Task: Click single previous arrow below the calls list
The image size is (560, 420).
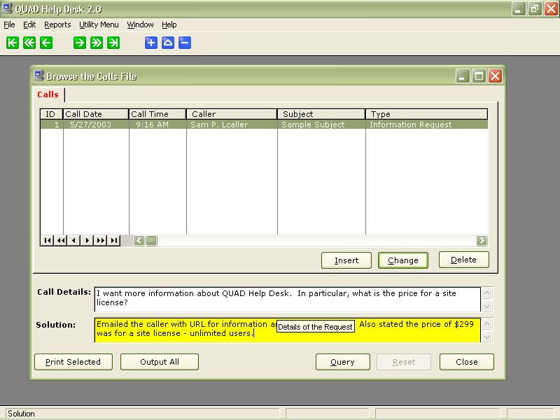Action: click(x=74, y=240)
